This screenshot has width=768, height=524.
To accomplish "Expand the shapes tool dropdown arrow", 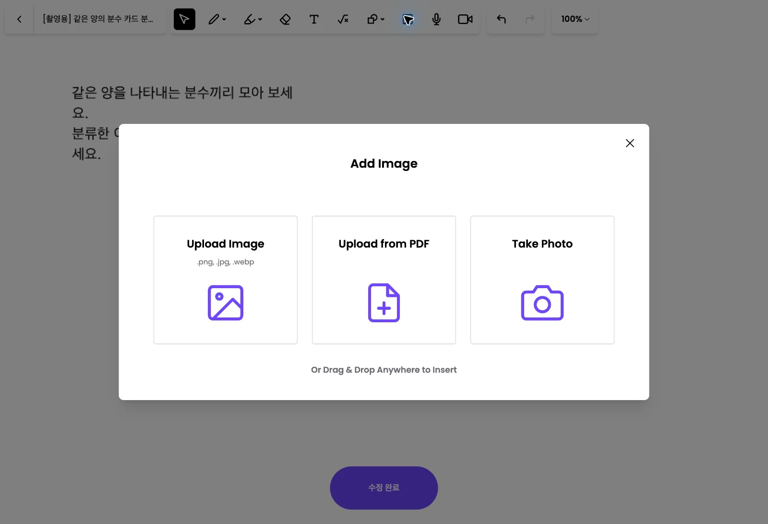I will [383, 19].
